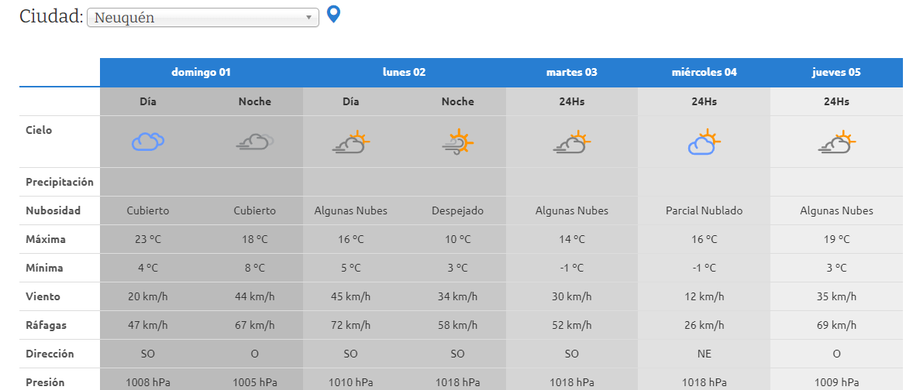Click miércoles 04 blue cloud sun icon
Viewport: 913px width, 390px height.
(x=704, y=142)
